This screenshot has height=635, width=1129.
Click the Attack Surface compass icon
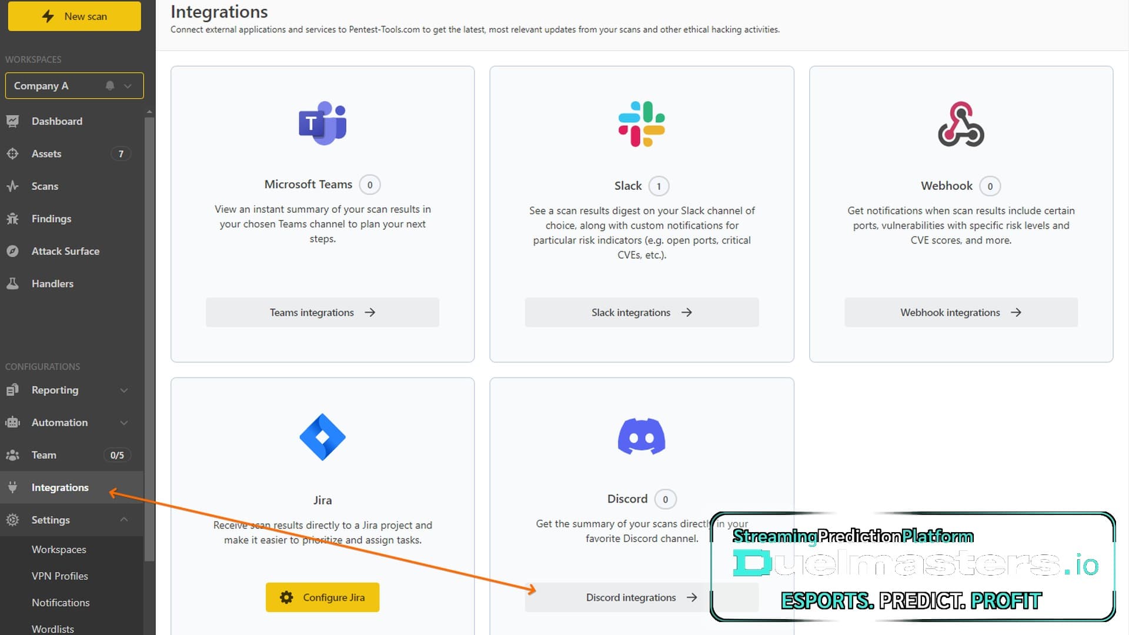tap(12, 251)
